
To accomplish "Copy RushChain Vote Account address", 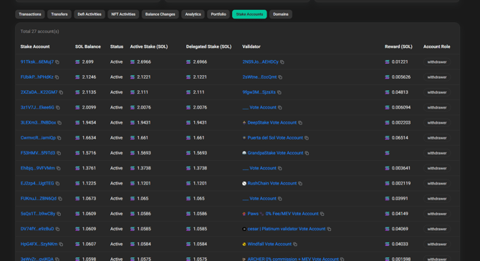I will (x=300, y=183).
